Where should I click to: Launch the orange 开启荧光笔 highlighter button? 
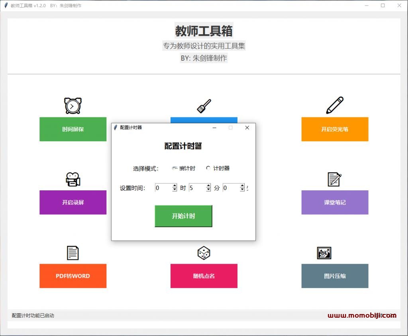click(x=335, y=129)
